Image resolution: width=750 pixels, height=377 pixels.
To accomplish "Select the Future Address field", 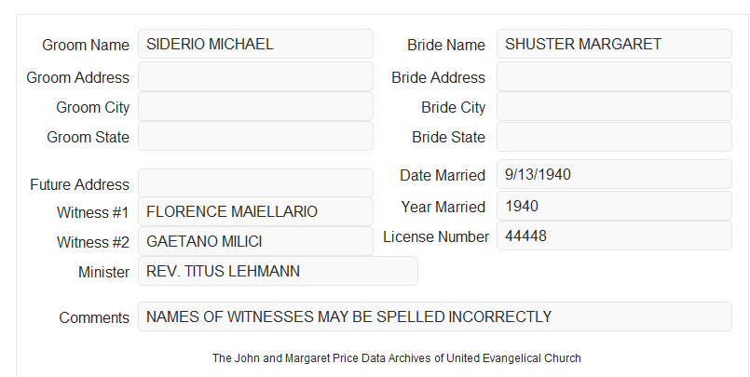I will pyautogui.click(x=255, y=183).
